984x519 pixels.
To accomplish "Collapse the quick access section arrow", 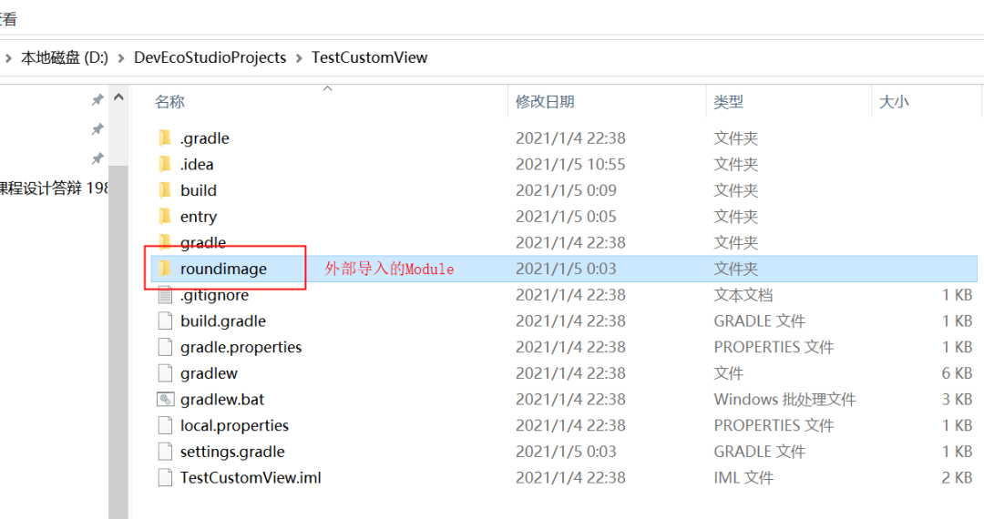I will point(118,97).
